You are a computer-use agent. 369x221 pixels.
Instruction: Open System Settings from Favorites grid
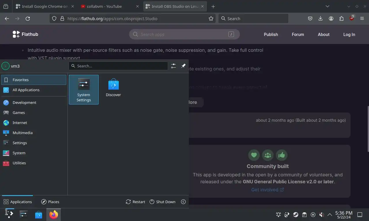pos(84,89)
